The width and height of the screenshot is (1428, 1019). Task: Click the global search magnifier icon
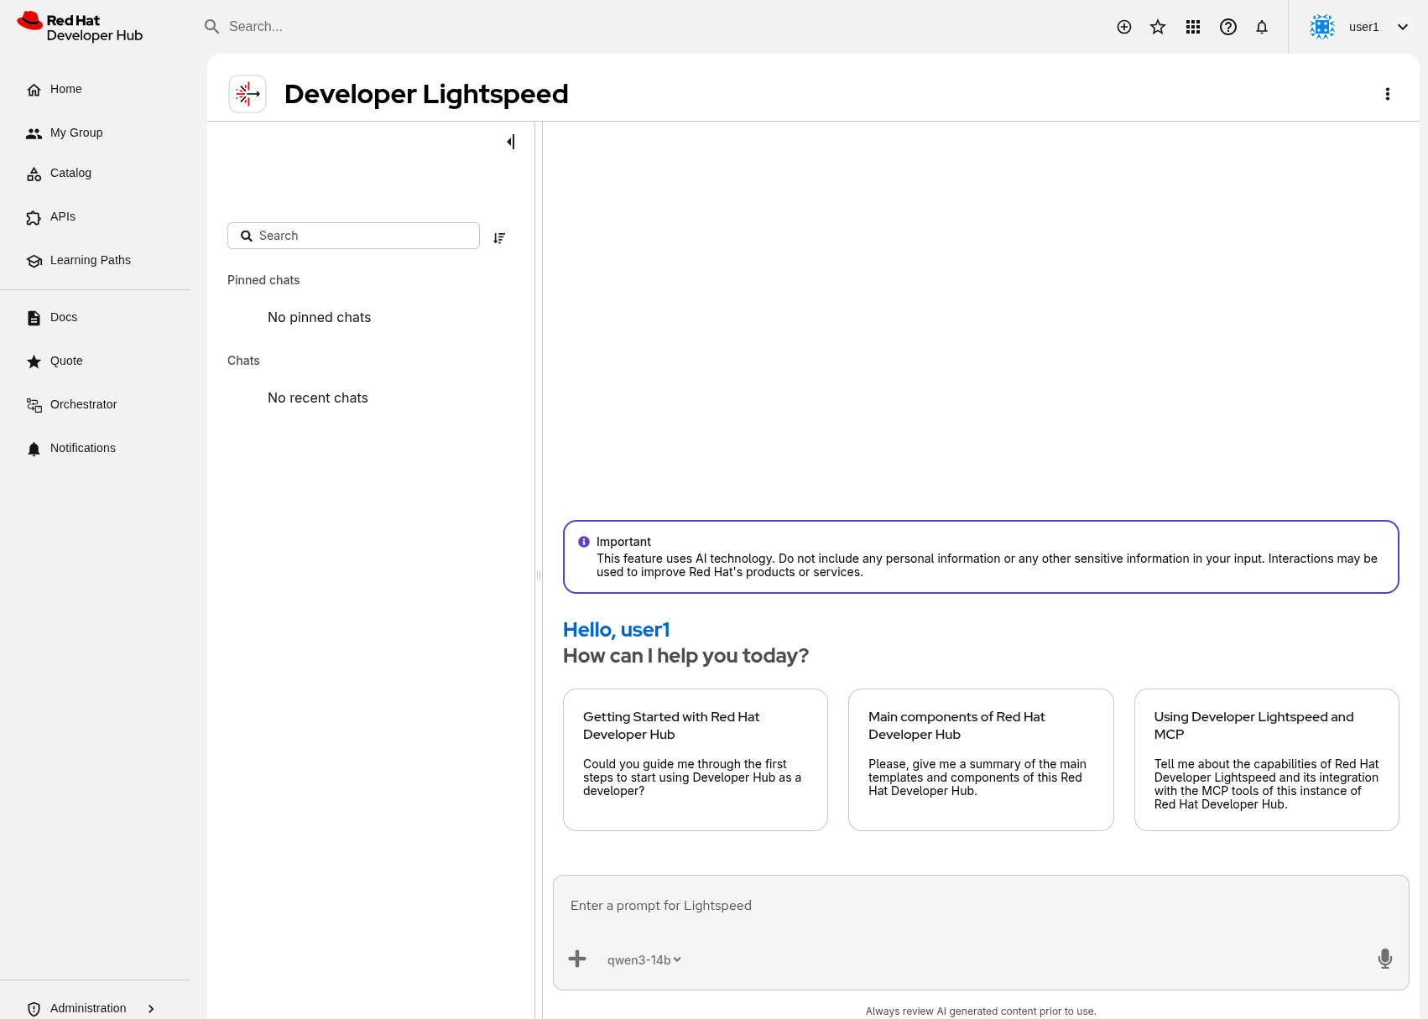pos(212,27)
